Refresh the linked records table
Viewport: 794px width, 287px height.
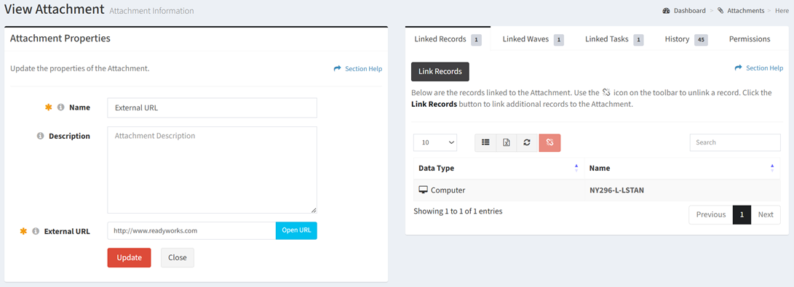[x=527, y=142]
